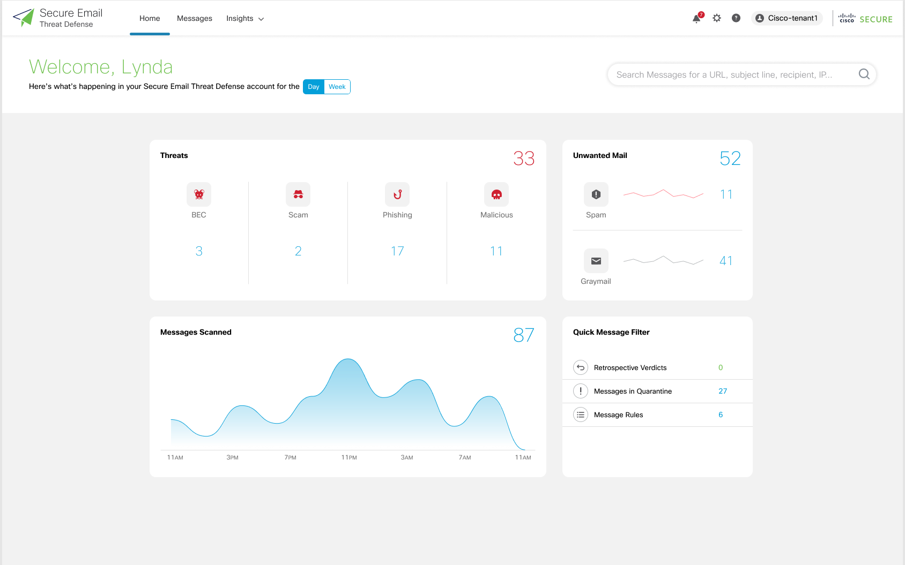The height and width of the screenshot is (565, 905).
Task: Click the help question mark icon
Action: pyautogui.click(x=736, y=18)
